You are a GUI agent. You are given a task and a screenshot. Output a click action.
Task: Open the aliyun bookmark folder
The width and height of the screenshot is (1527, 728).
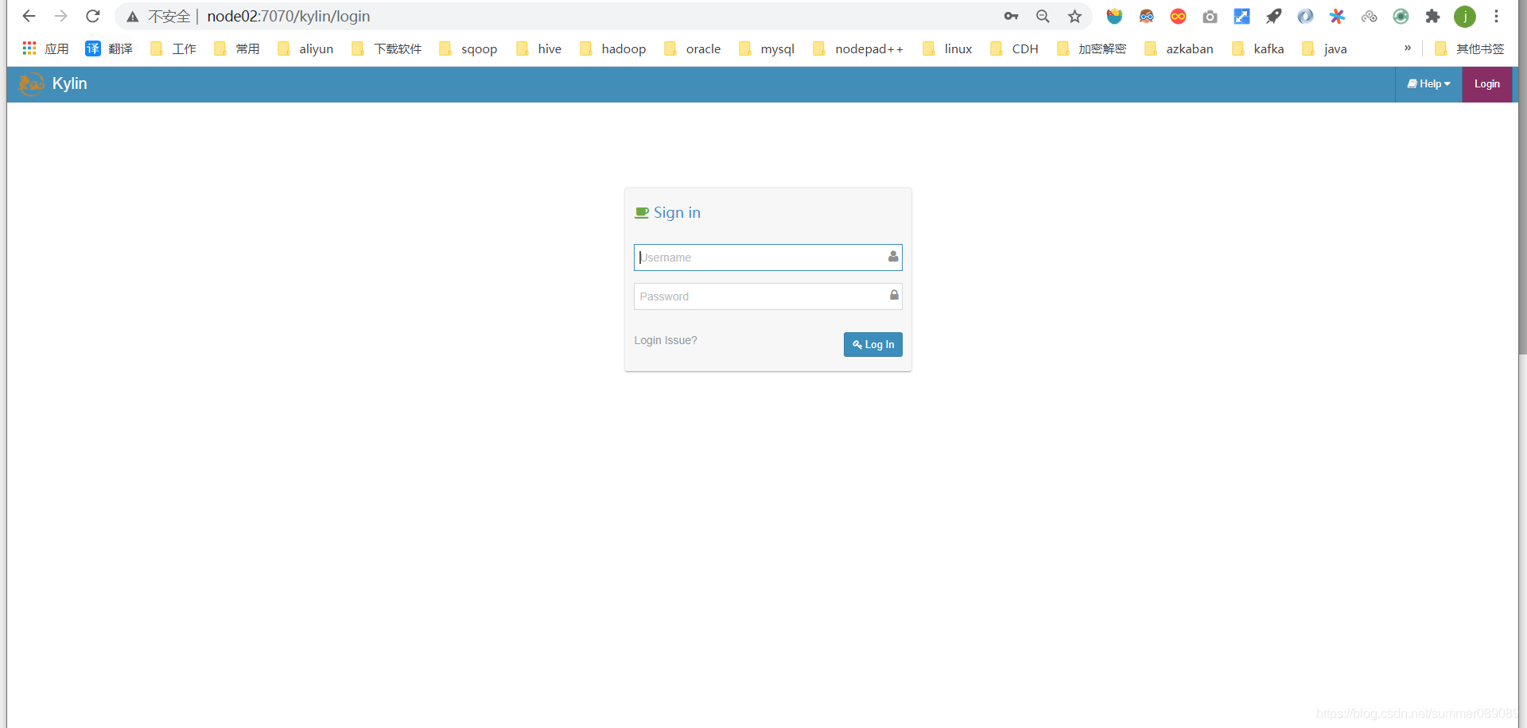click(x=305, y=48)
